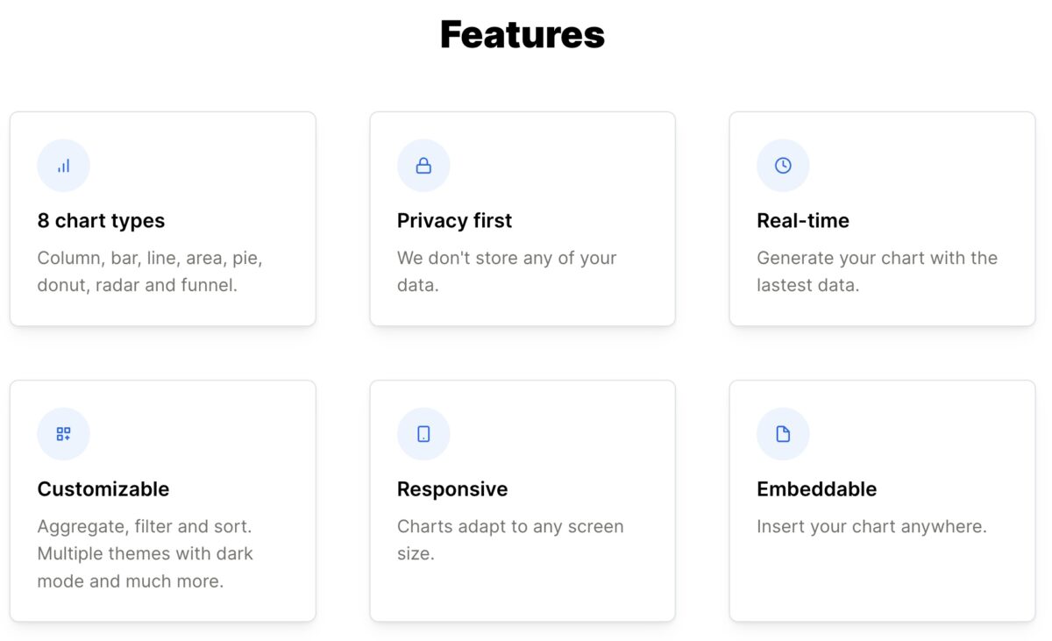This screenshot has height=641, width=1052.
Task: Click "Aggregate, filter and sort" description
Action: (145, 527)
